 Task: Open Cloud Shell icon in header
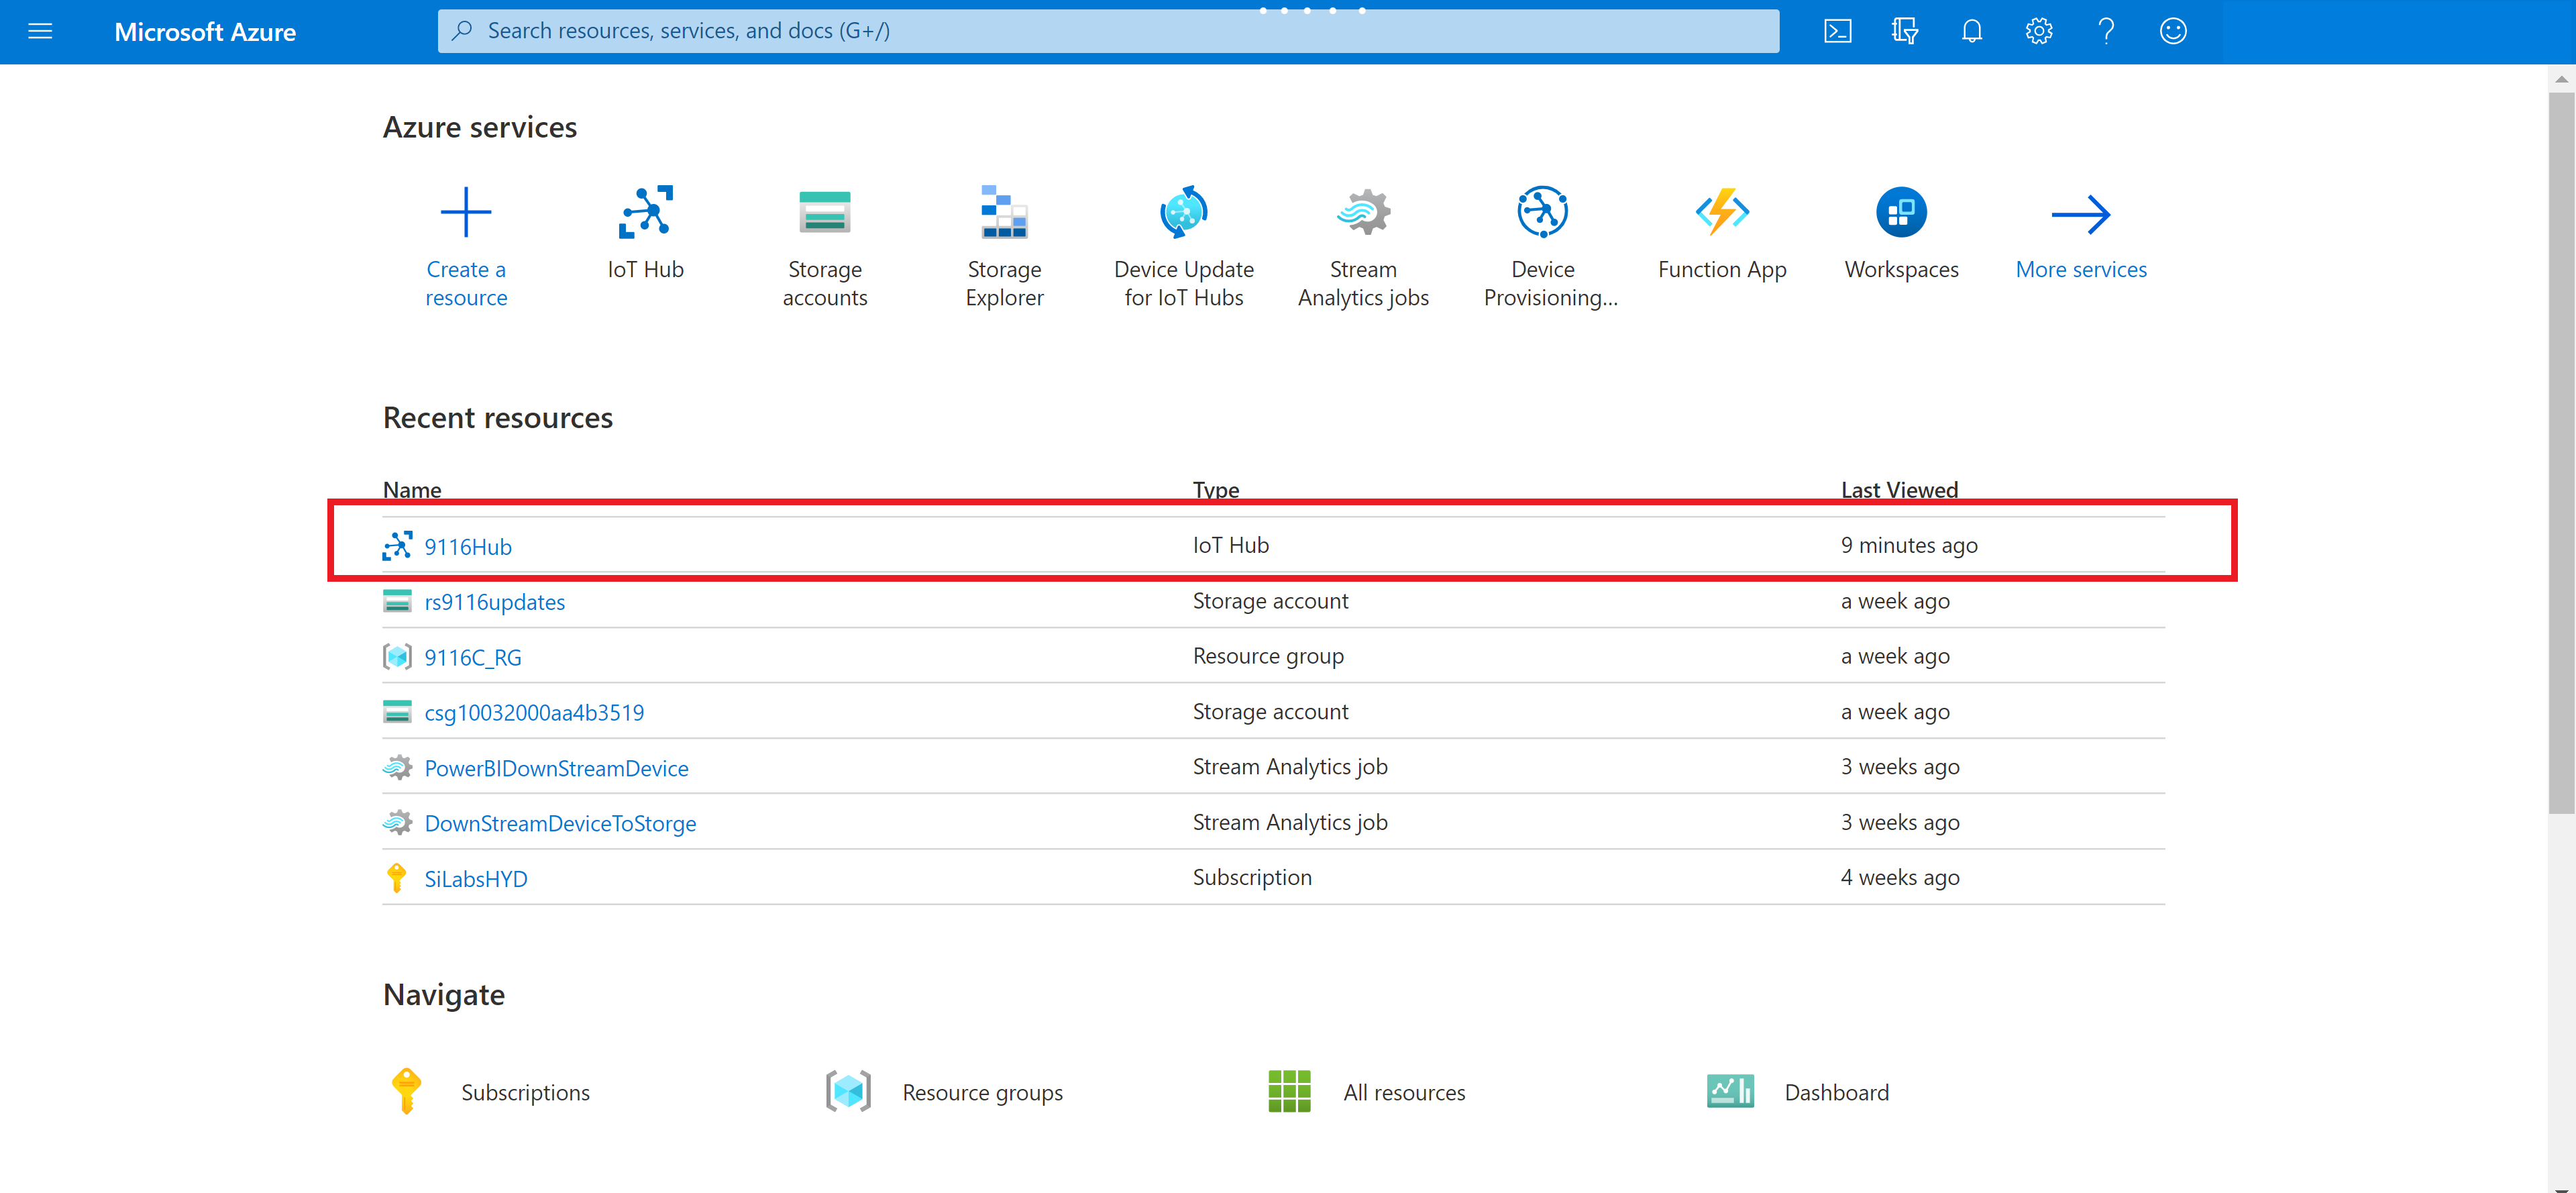[x=1838, y=31]
